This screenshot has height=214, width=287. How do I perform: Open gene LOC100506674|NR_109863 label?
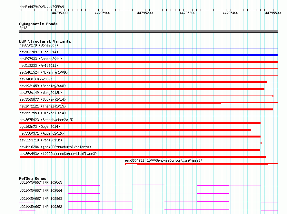[x=41, y=199]
